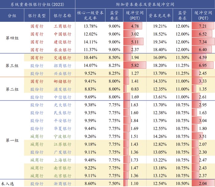Click the 5.82 buffer bar for 招商银行

point(135,65)
